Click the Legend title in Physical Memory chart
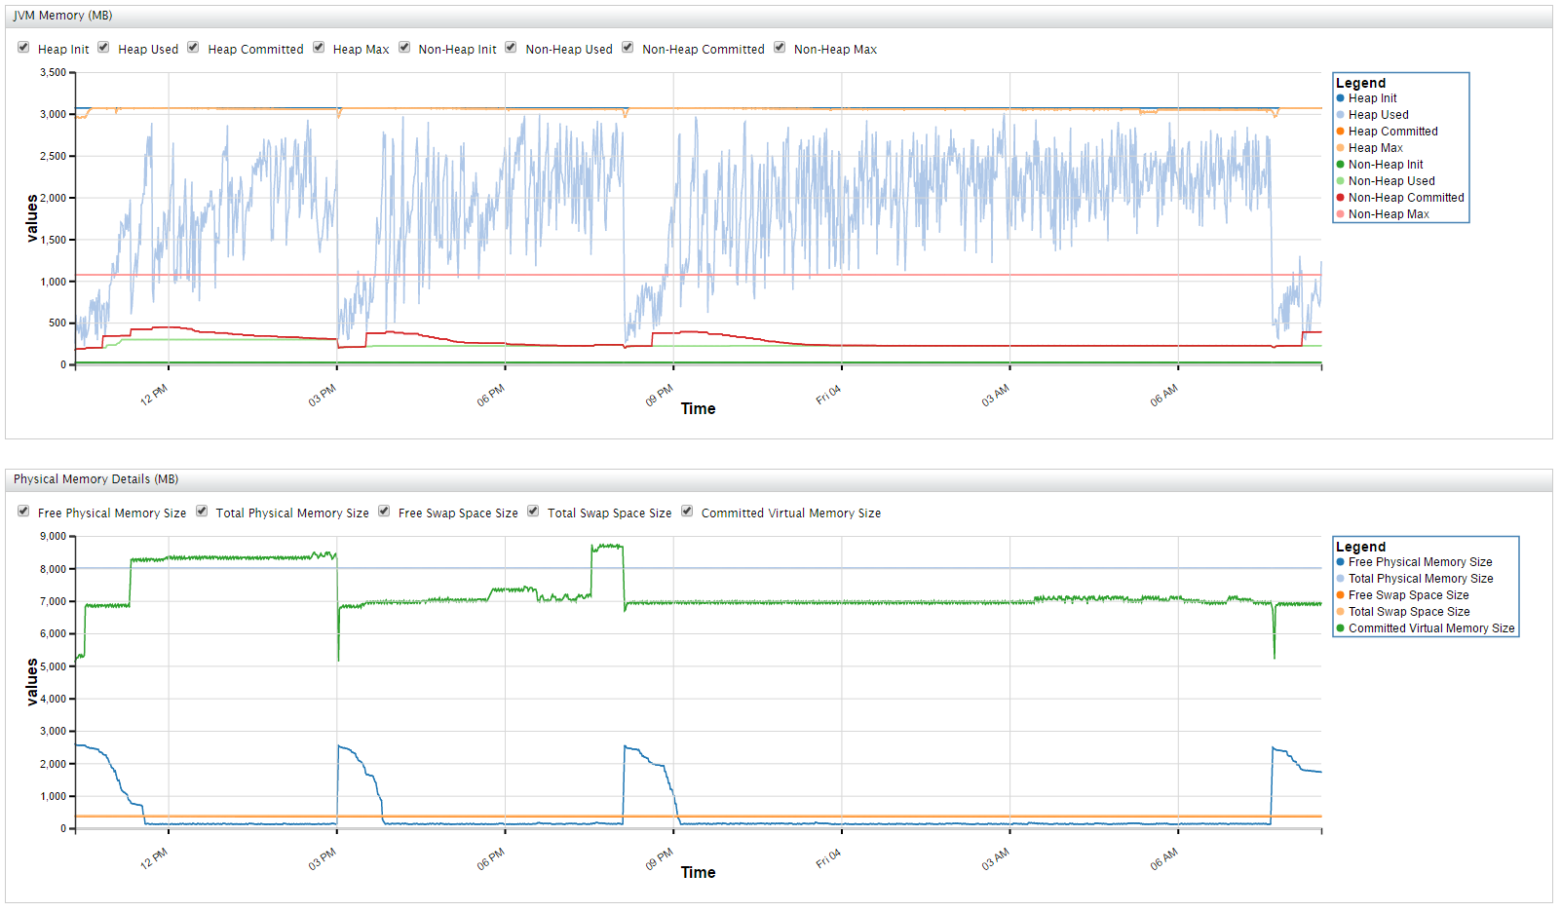This screenshot has width=1561, height=912. tap(1360, 548)
